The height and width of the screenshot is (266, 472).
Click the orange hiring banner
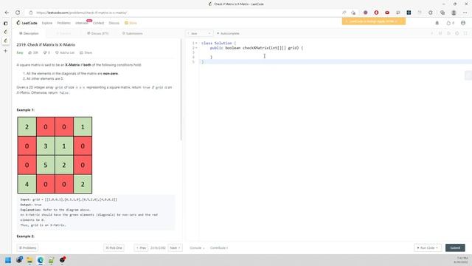tap(374, 21)
